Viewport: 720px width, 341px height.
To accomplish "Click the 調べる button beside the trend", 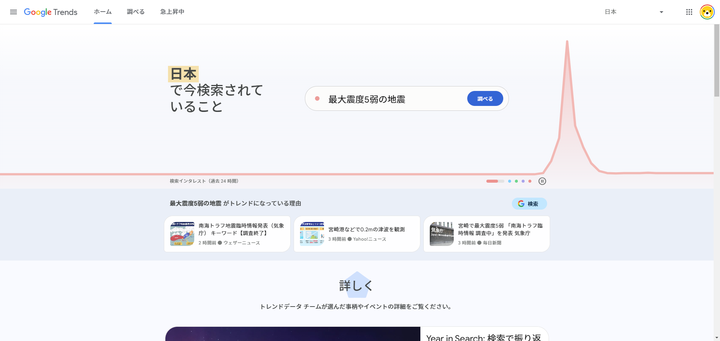I will coord(485,98).
